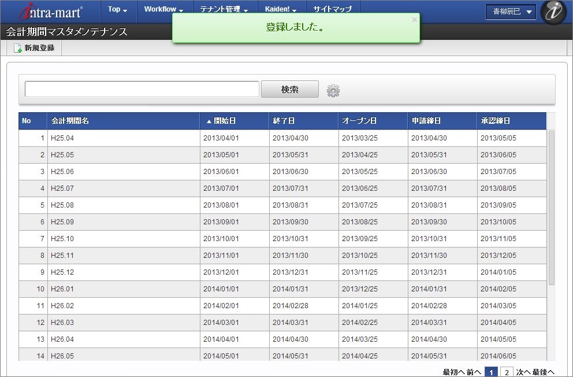Jump to 最後へ last page
This screenshot has height=377, width=573.
click(544, 372)
